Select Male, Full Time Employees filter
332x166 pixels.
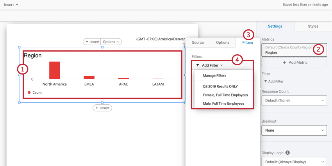pos(223,104)
